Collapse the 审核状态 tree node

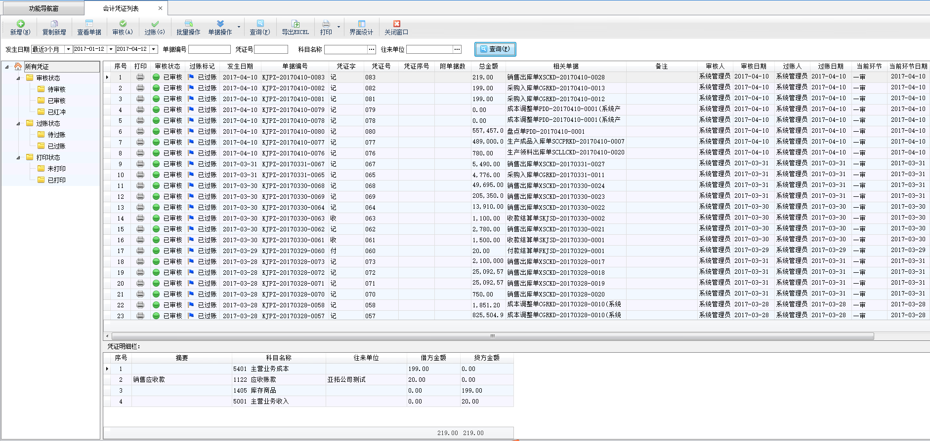(x=18, y=78)
